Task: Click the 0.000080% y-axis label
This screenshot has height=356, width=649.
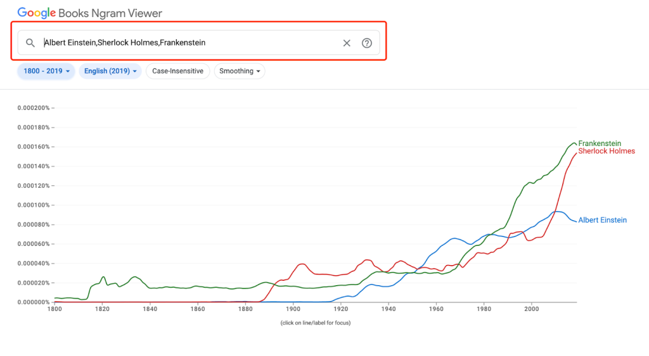Action: (34, 224)
